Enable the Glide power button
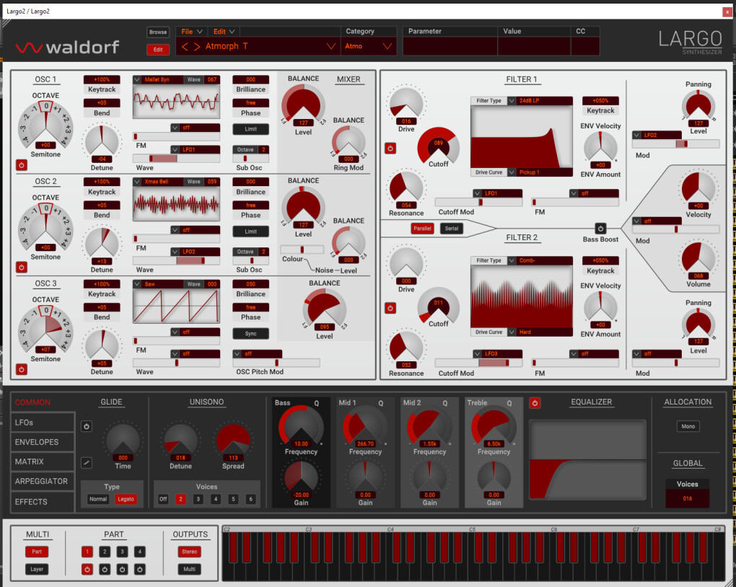Screen dimensions: 736x587 87,426
